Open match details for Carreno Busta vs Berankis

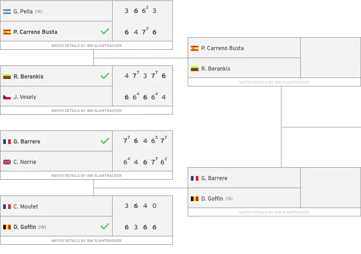point(274,82)
